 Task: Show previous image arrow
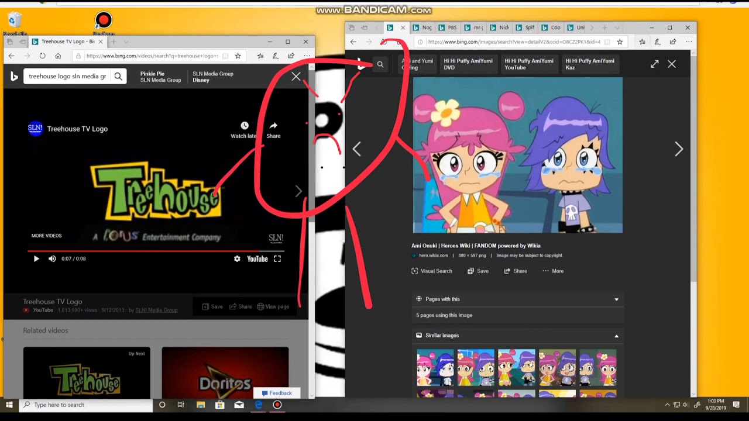click(x=357, y=149)
